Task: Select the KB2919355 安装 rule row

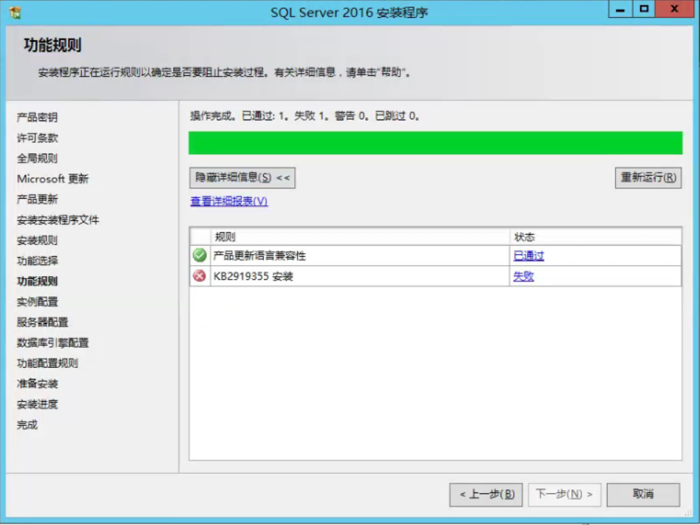Action: [x=435, y=276]
